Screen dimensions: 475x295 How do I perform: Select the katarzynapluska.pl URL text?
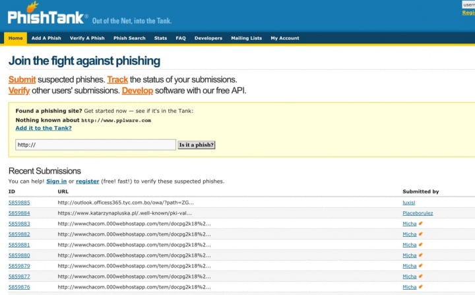[x=125, y=213]
